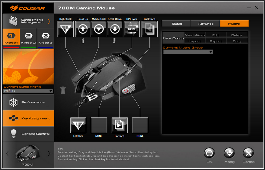Select the Middle Click key icon

tap(99, 29)
